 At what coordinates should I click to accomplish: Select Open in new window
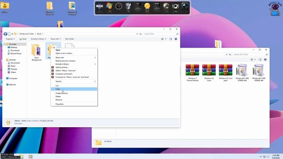[x=74, y=53]
